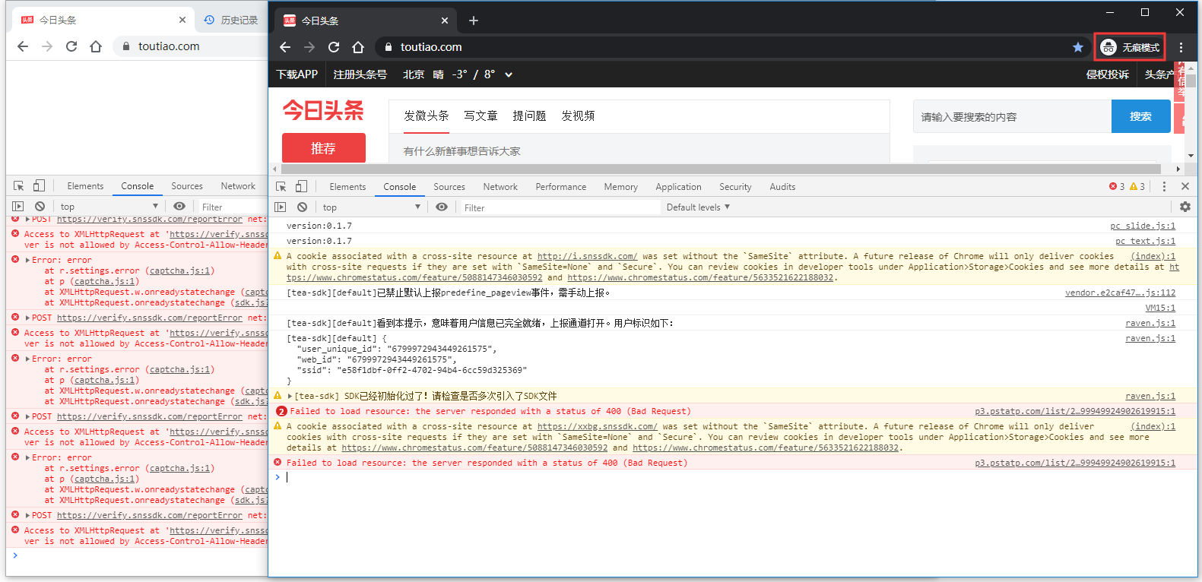This screenshot has width=1202, height=582.
Task: Click the bookmark star icon in address bar
Action: click(1077, 47)
